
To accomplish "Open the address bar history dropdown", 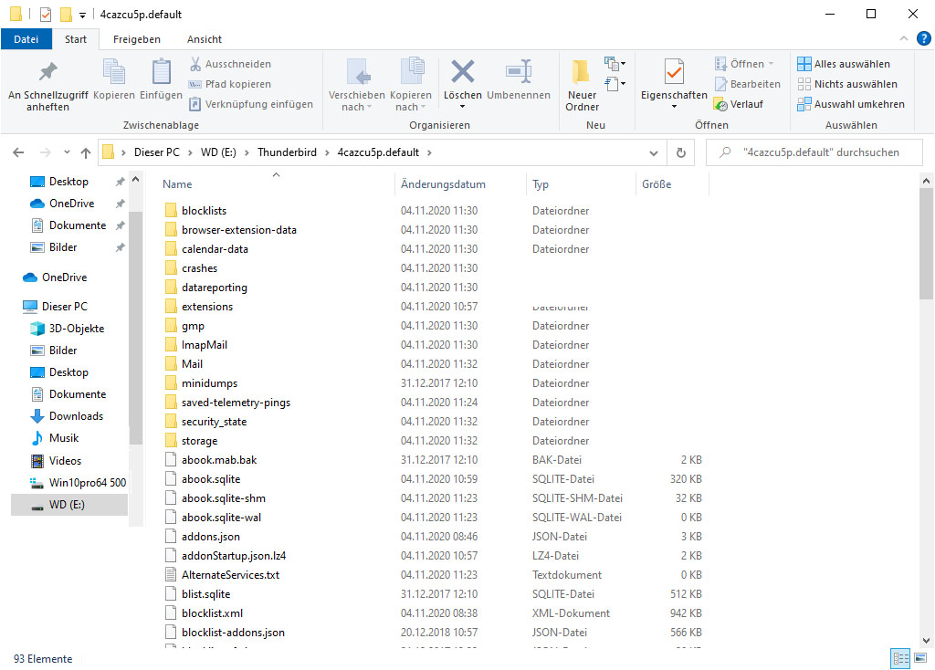I will [654, 152].
